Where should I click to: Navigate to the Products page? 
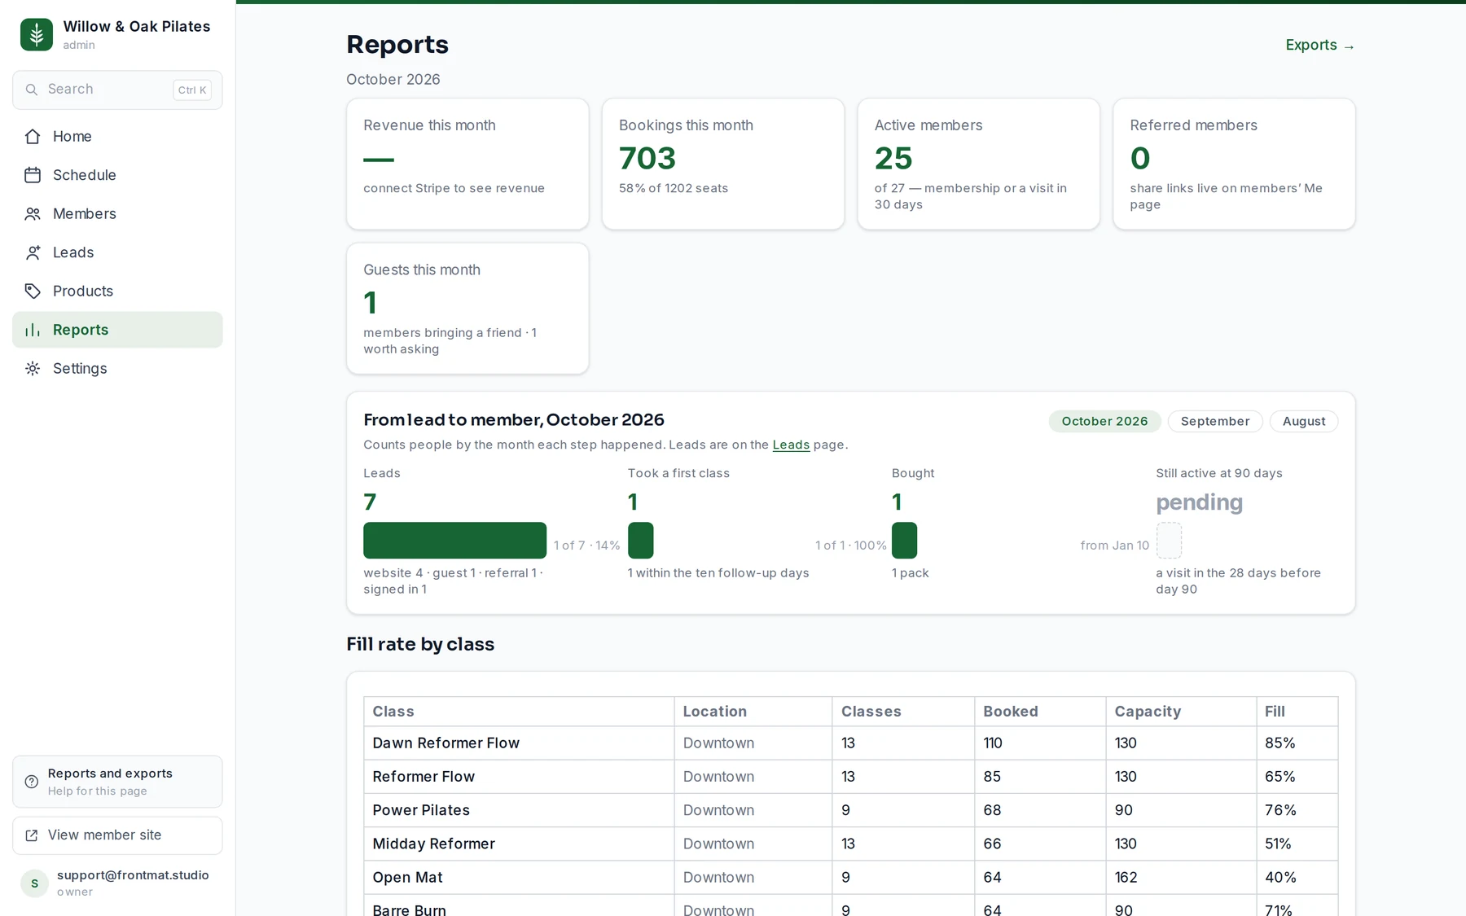coord(117,291)
